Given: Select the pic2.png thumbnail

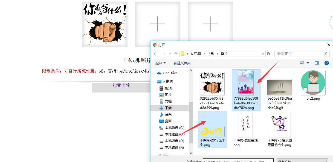Looking at the screenshot, I should [x=313, y=82].
